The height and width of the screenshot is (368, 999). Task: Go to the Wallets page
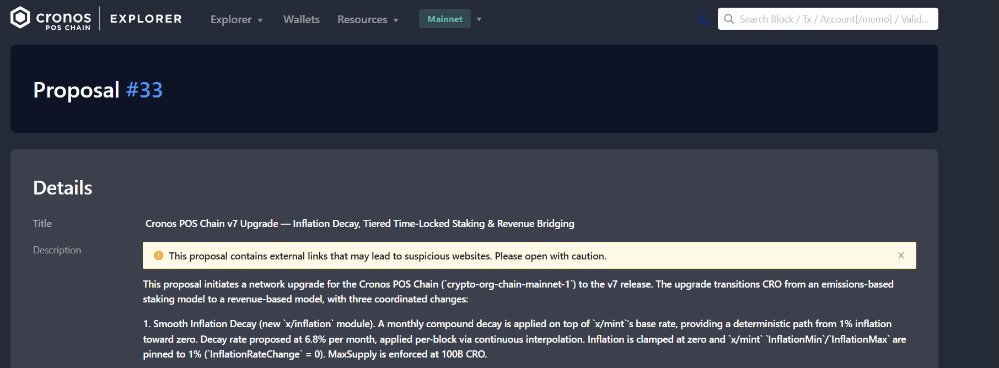coord(302,19)
